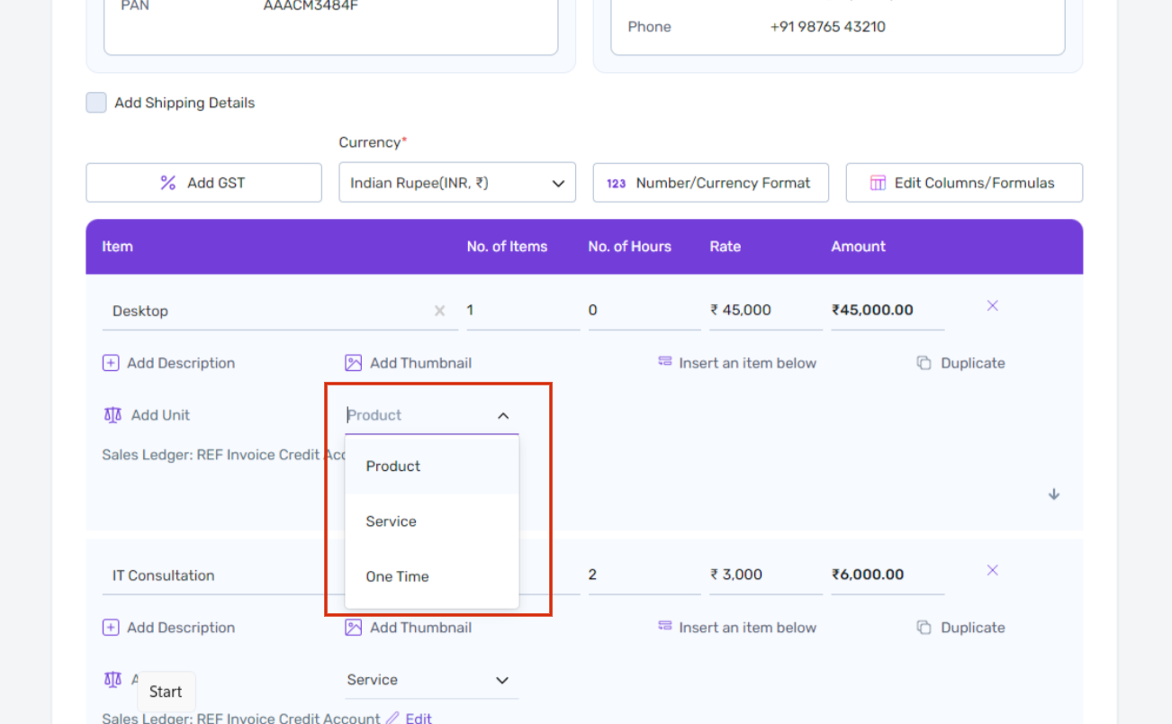Remove the IT Consultation line item

point(992,570)
